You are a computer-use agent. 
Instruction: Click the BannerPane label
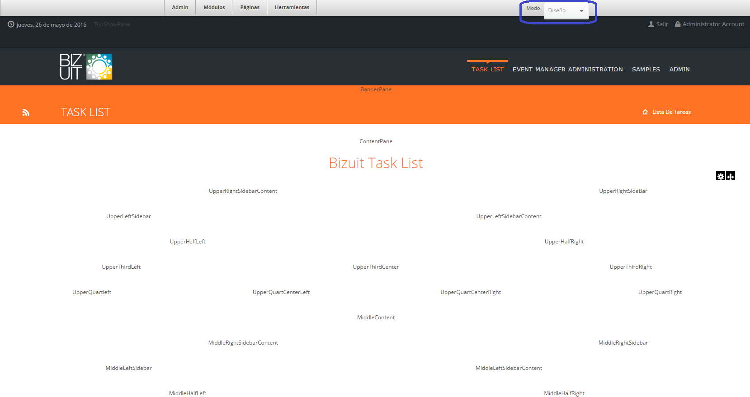(376, 89)
